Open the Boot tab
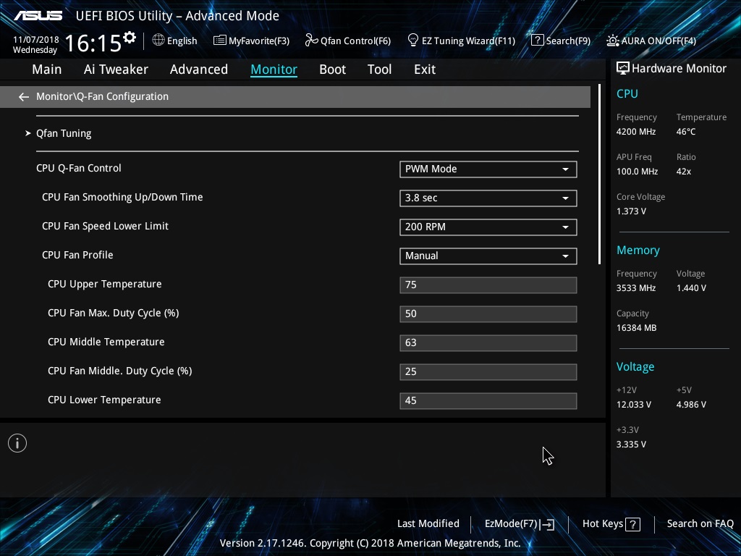 (333, 69)
